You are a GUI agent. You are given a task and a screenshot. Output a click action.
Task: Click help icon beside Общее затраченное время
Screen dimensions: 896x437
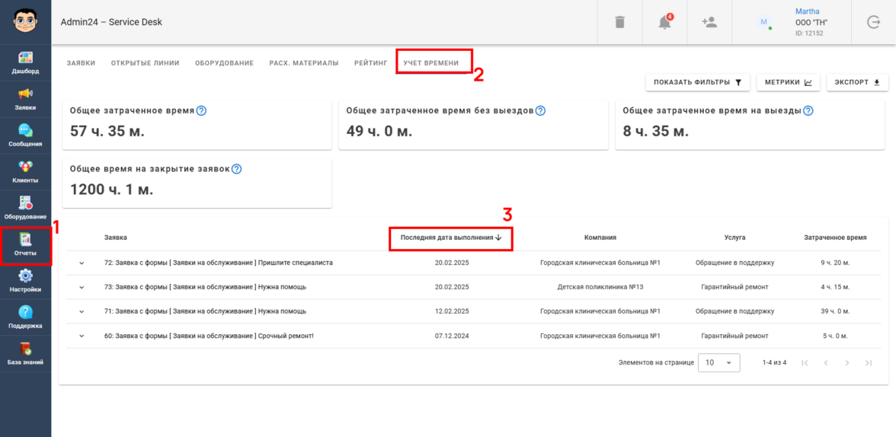tap(201, 110)
